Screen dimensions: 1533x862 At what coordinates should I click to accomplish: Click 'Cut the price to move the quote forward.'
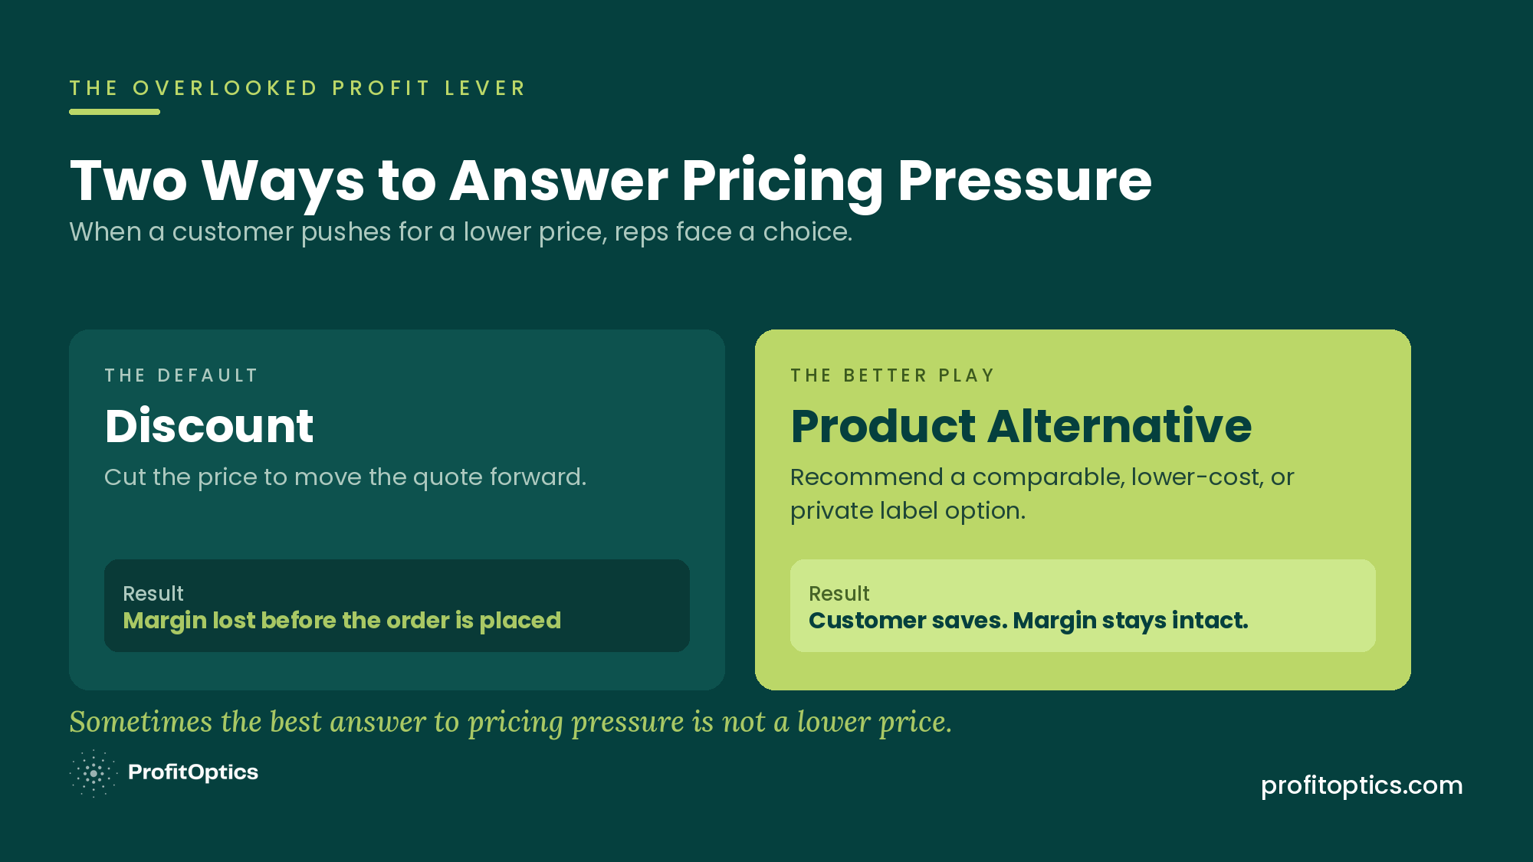[x=345, y=477]
